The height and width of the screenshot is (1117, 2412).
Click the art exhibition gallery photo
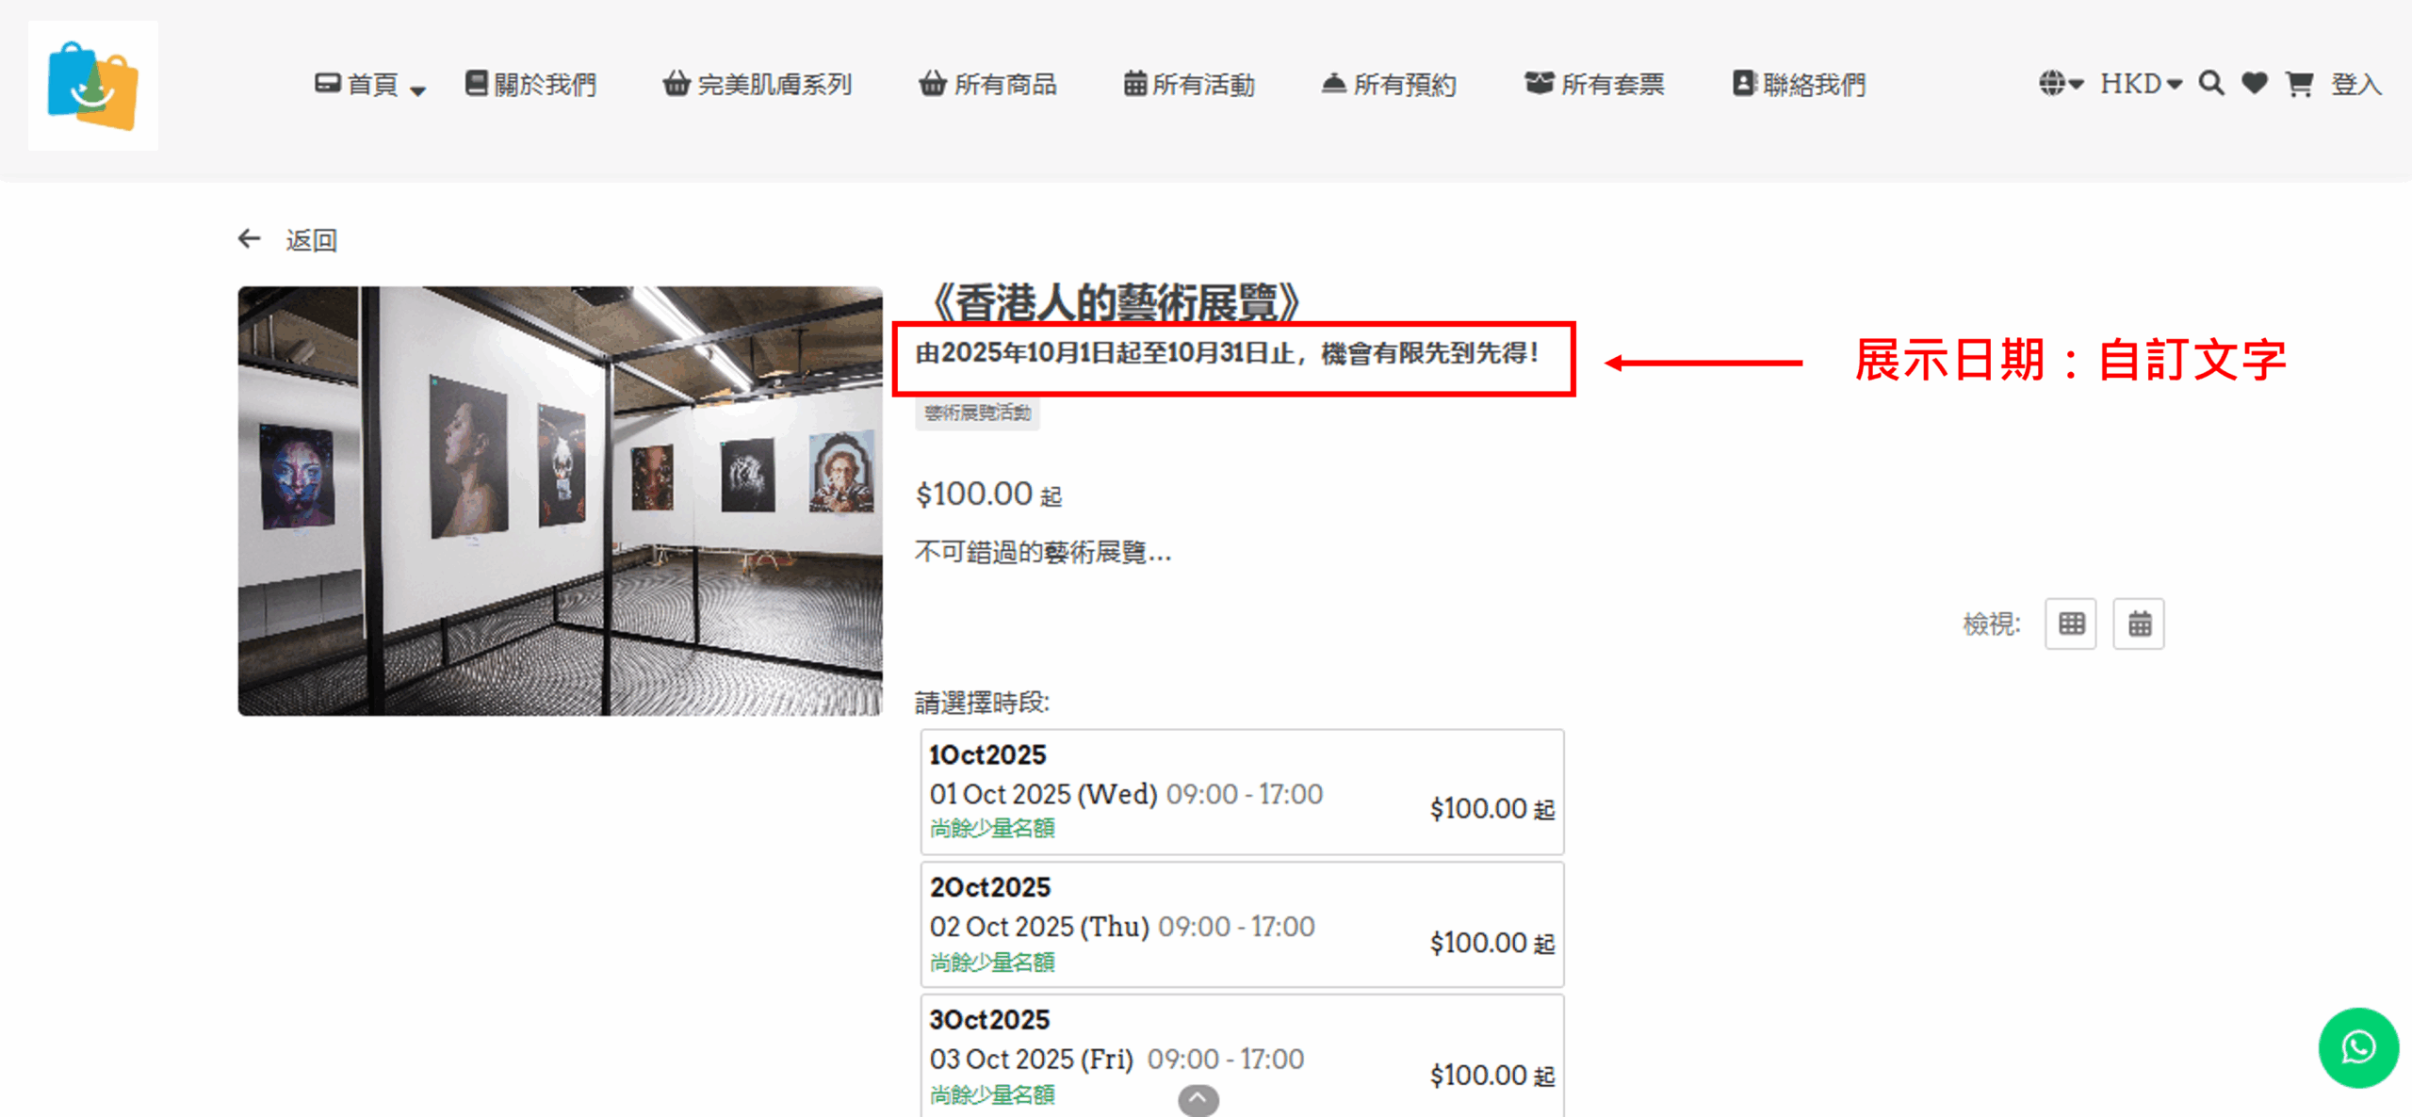[x=560, y=501]
